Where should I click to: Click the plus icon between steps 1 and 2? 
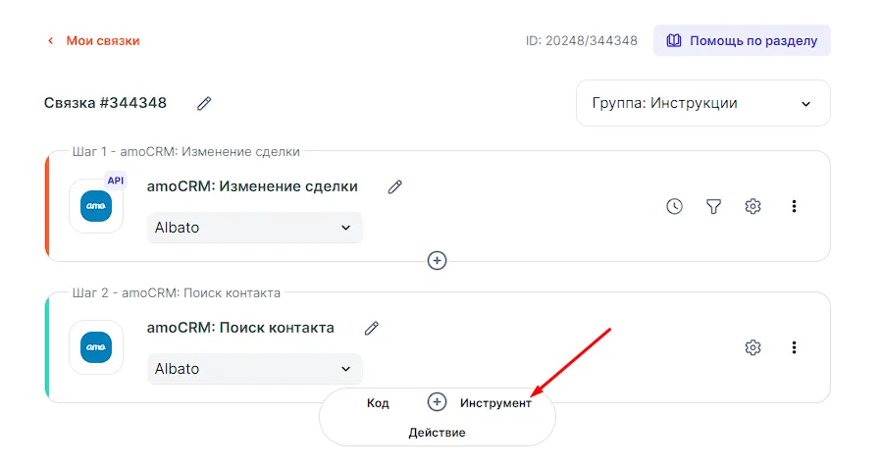click(x=438, y=260)
